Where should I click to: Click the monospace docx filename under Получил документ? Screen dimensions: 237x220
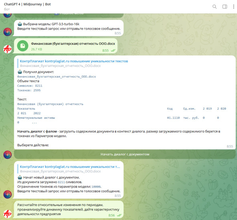57,77
